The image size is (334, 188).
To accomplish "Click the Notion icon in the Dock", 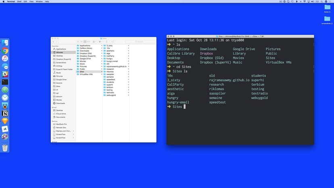I will click(5, 113).
